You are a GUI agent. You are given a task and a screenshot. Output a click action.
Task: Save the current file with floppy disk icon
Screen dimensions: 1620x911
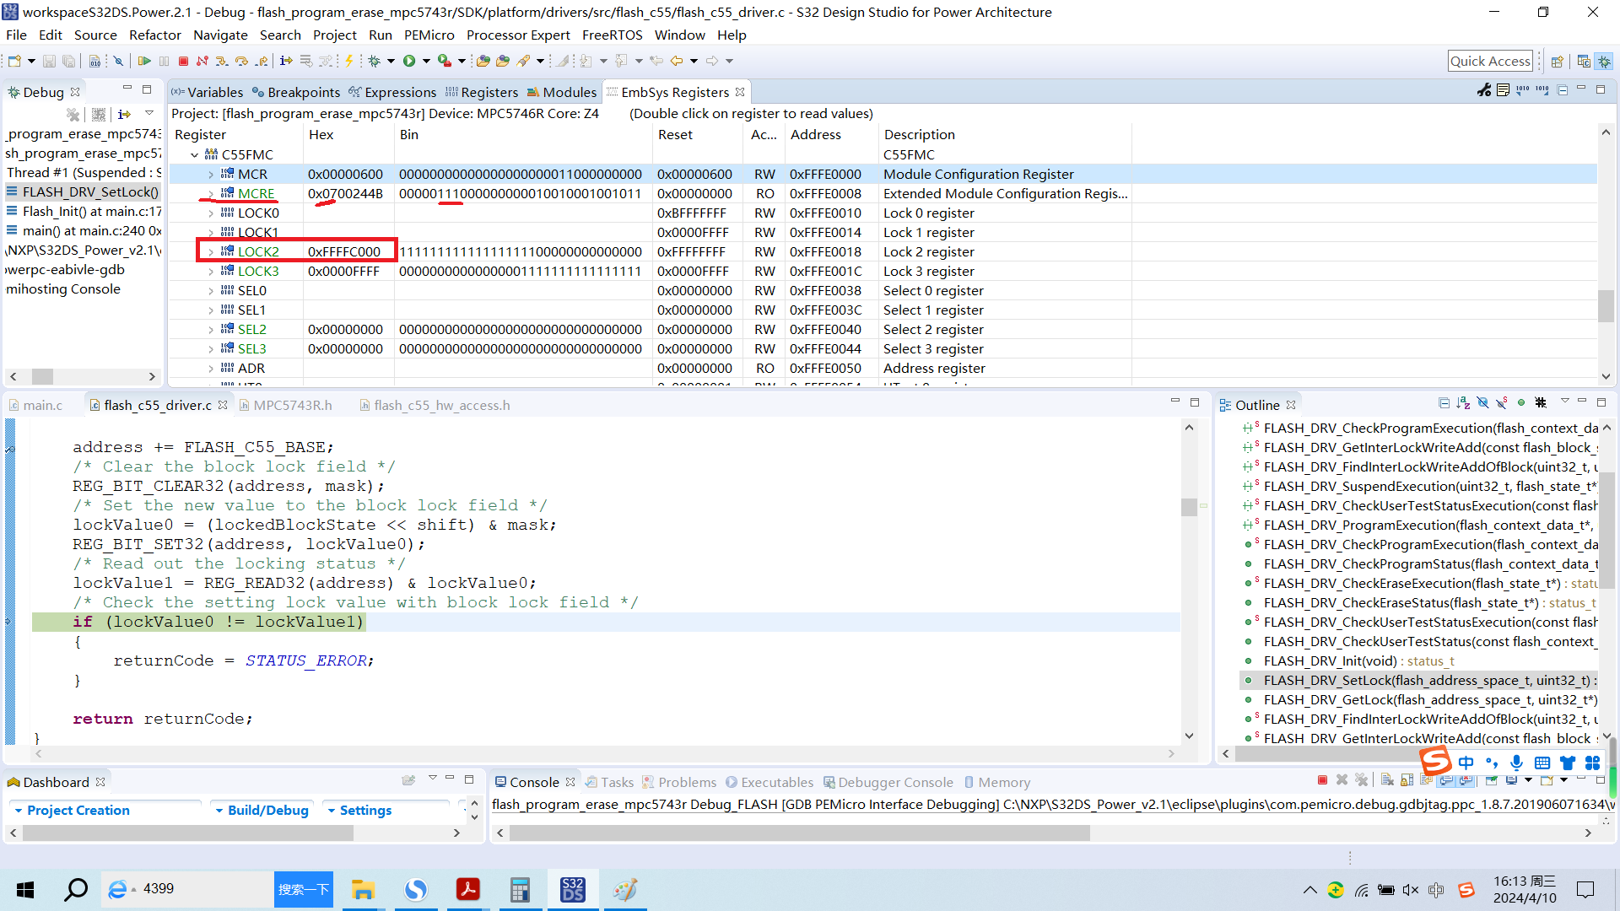[48, 60]
